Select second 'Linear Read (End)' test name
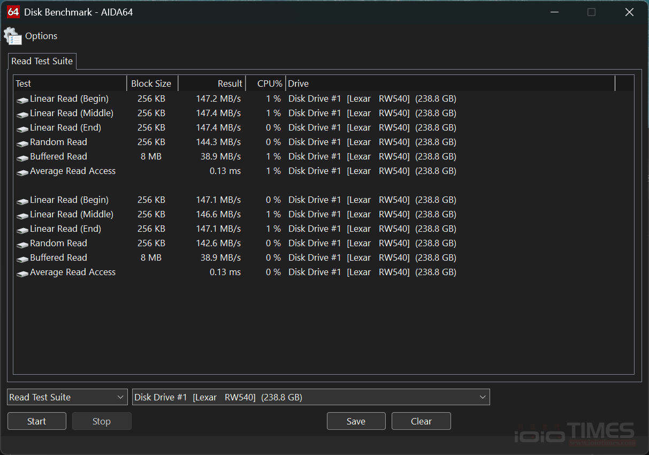This screenshot has width=649, height=455. 65,229
